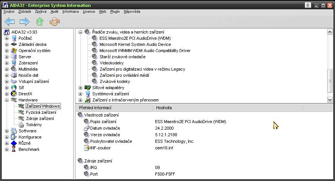
Task: Expand the Software tree node
Action: 7,131
